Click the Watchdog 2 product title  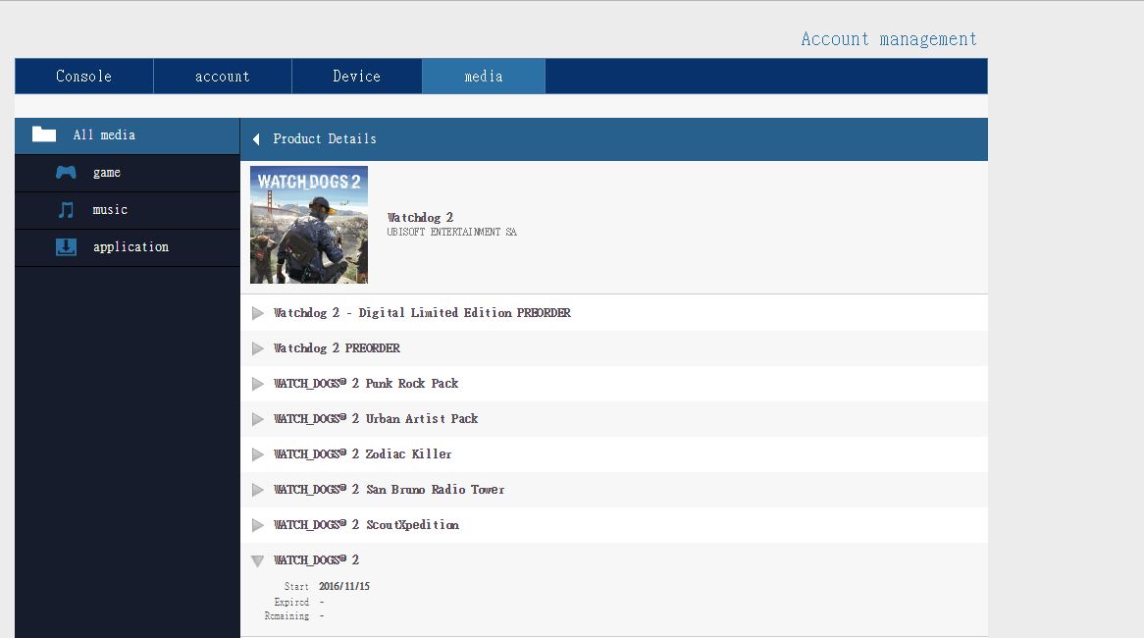pyautogui.click(x=420, y=218)
